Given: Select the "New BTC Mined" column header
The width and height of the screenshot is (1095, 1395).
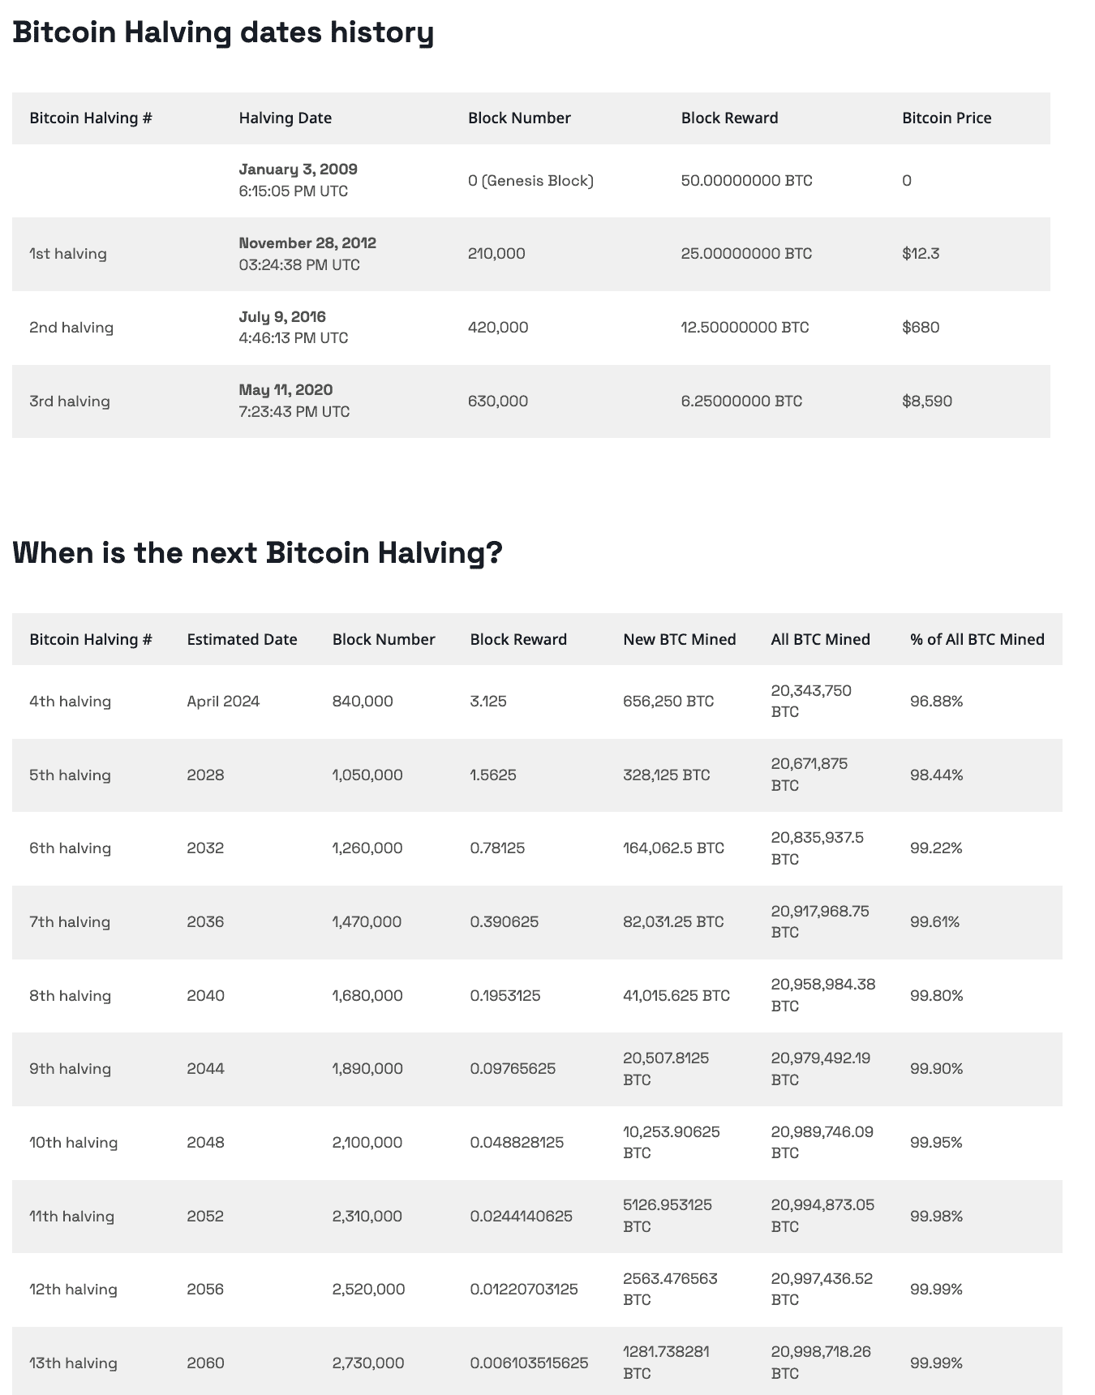Looking at the screenshot, I should [679, 640].
